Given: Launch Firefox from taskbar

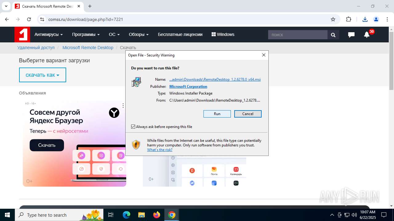Looking at the screenshot, I should point(157,215).
